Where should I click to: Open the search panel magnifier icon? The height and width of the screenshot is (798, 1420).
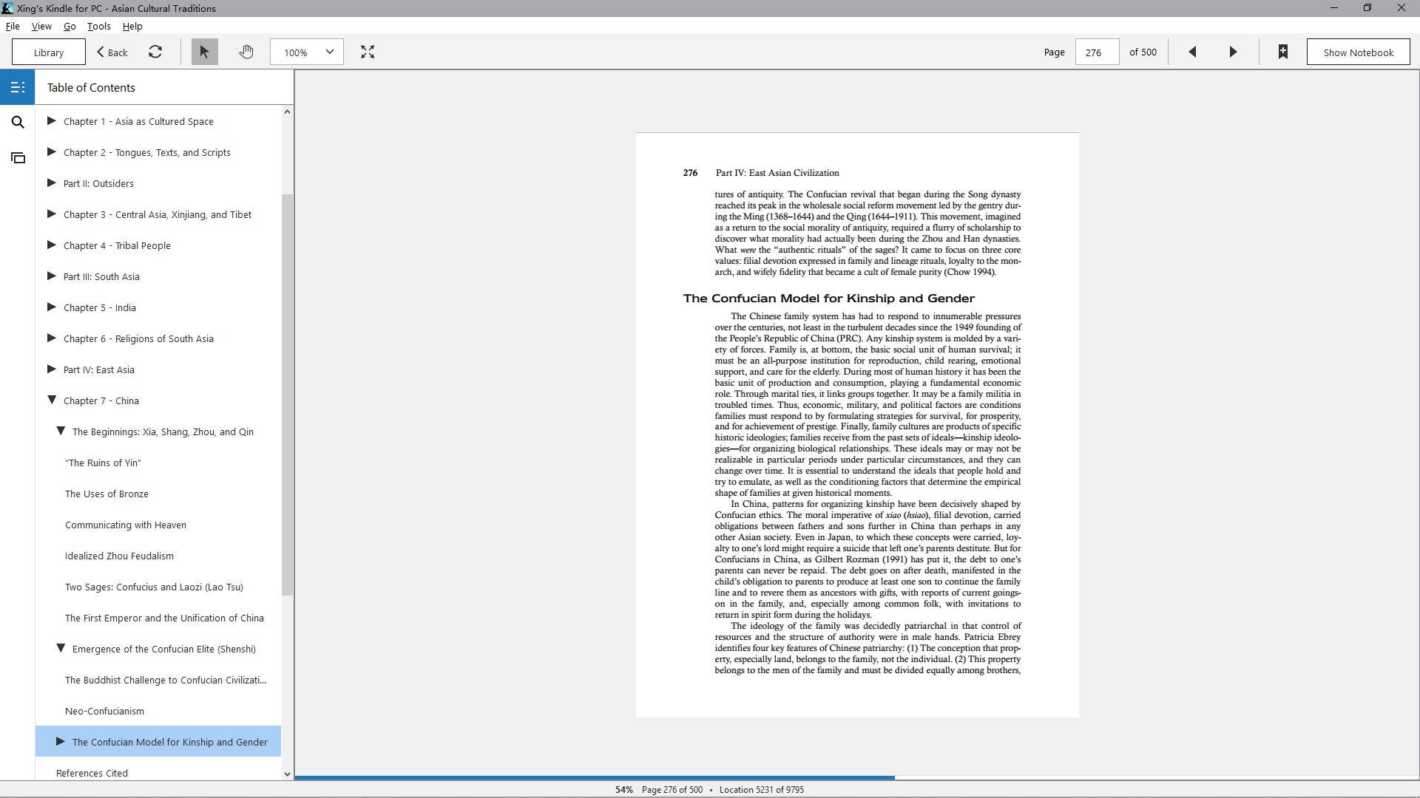click(18, 122)
